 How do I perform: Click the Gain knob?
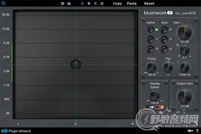(185, 32)
